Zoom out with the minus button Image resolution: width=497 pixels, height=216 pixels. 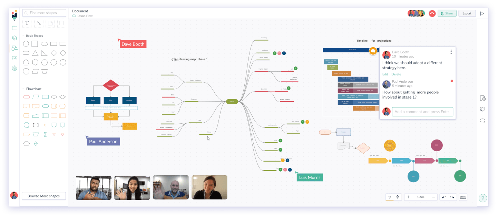pos(433,197)
